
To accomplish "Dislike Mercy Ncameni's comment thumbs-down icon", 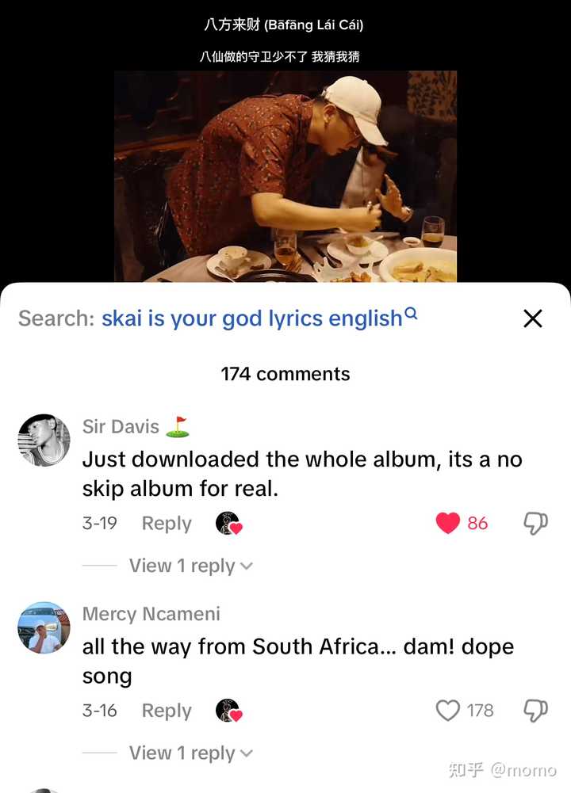I will (x=535, y=710).
